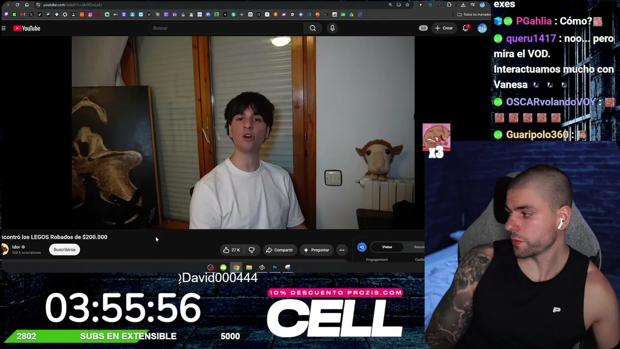
Task: Open Chrome's downloads
Action: click(463, 5)
